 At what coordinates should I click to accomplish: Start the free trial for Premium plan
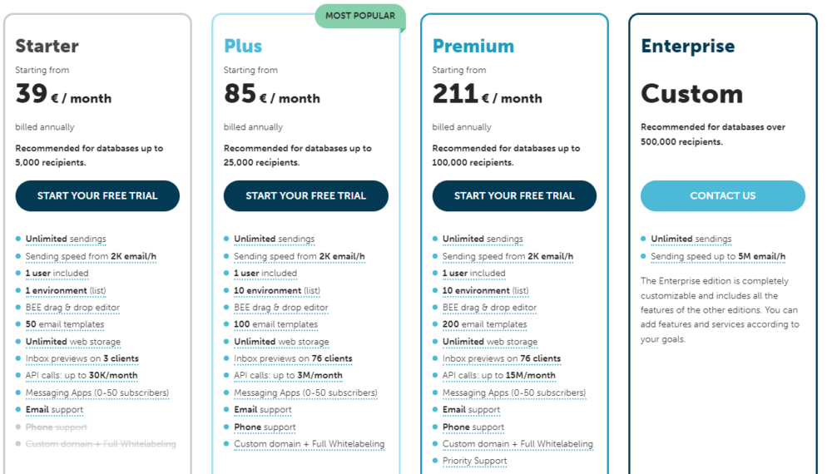pos(514,196)
